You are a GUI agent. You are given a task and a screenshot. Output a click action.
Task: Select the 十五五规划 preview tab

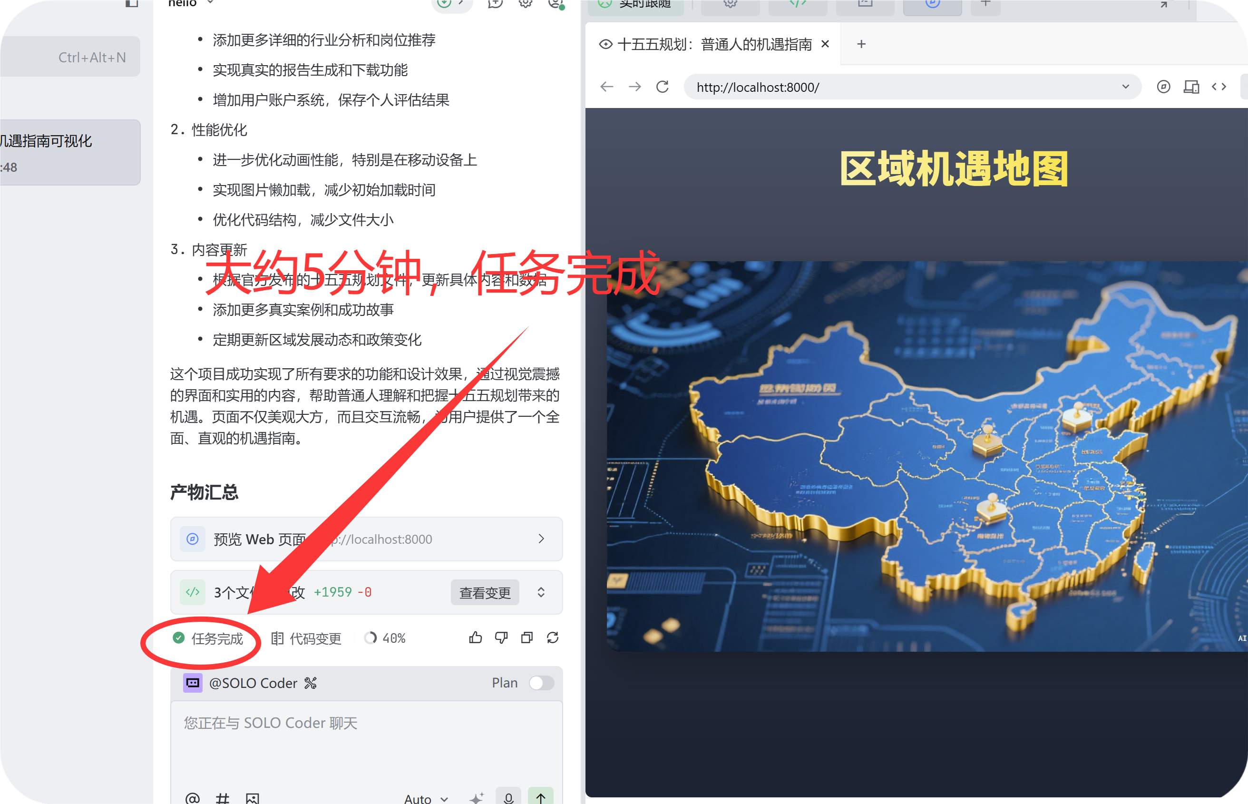(714, 44)
